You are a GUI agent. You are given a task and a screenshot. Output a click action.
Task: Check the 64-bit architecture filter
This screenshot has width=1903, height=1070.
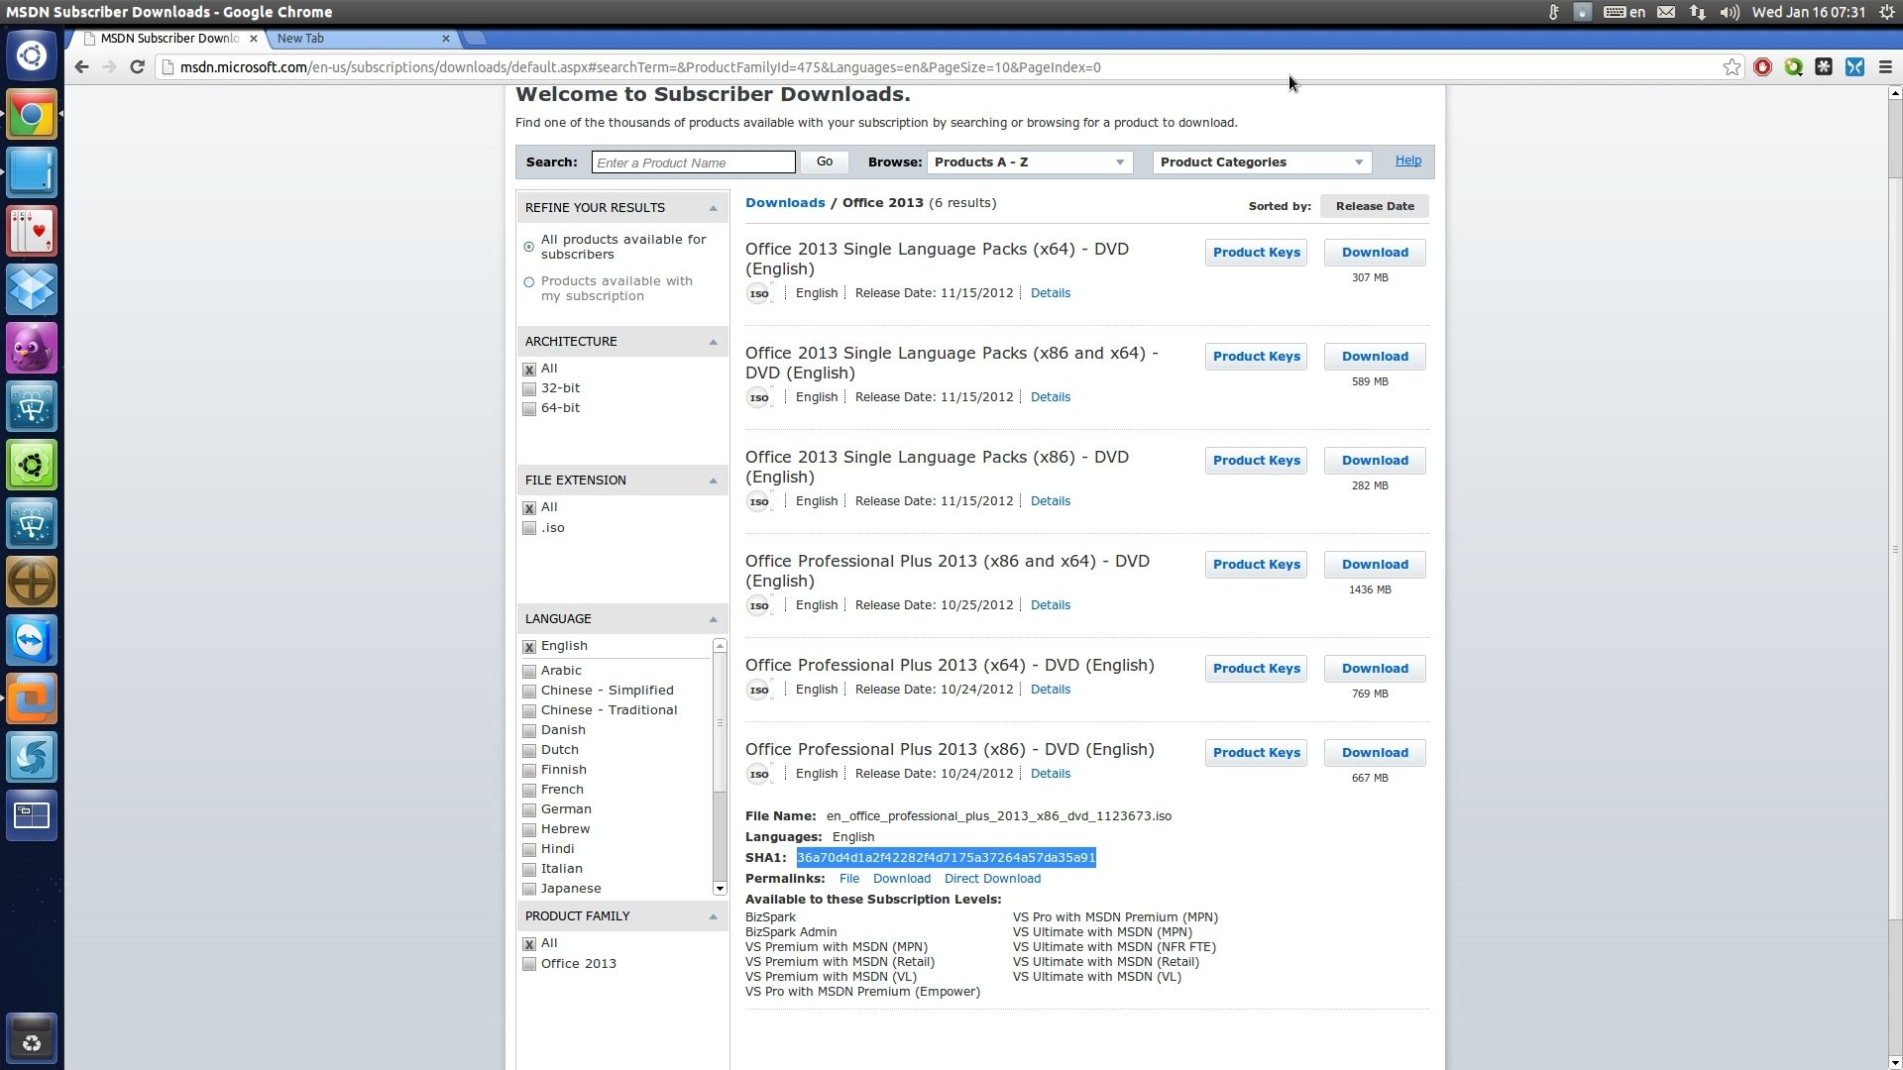tap(529, 409)
